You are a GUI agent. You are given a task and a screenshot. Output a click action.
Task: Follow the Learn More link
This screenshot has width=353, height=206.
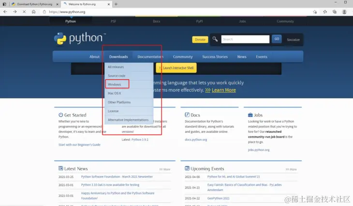click(x=223, y=90)
